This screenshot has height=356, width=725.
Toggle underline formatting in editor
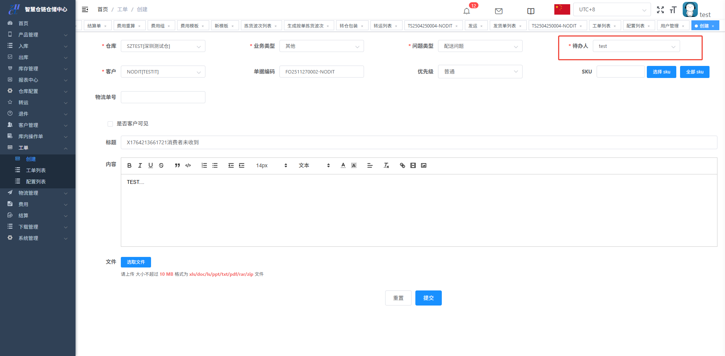[150, 165]
